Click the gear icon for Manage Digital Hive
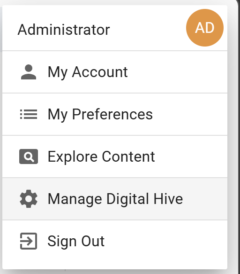 pos(29,199)
